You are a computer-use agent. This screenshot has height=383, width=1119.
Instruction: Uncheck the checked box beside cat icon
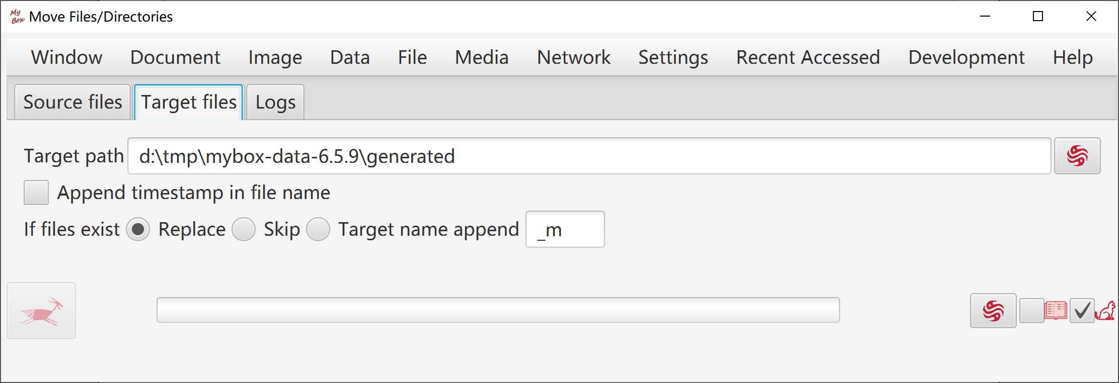point(1082,311)
